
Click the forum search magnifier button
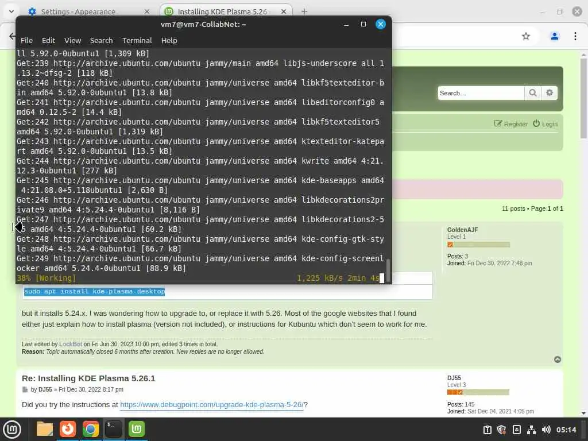(x=532, y=93)
